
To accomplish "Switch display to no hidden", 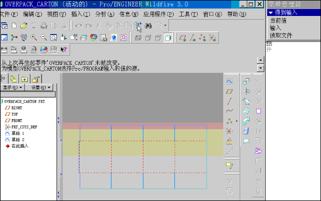I will click(158, 38).
